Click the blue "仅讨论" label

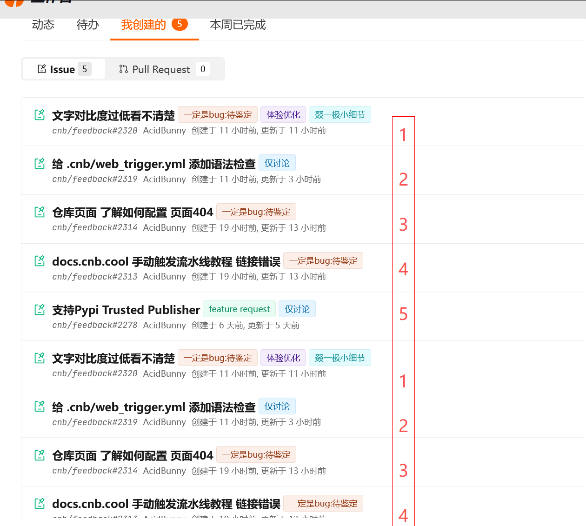[277, 163]
